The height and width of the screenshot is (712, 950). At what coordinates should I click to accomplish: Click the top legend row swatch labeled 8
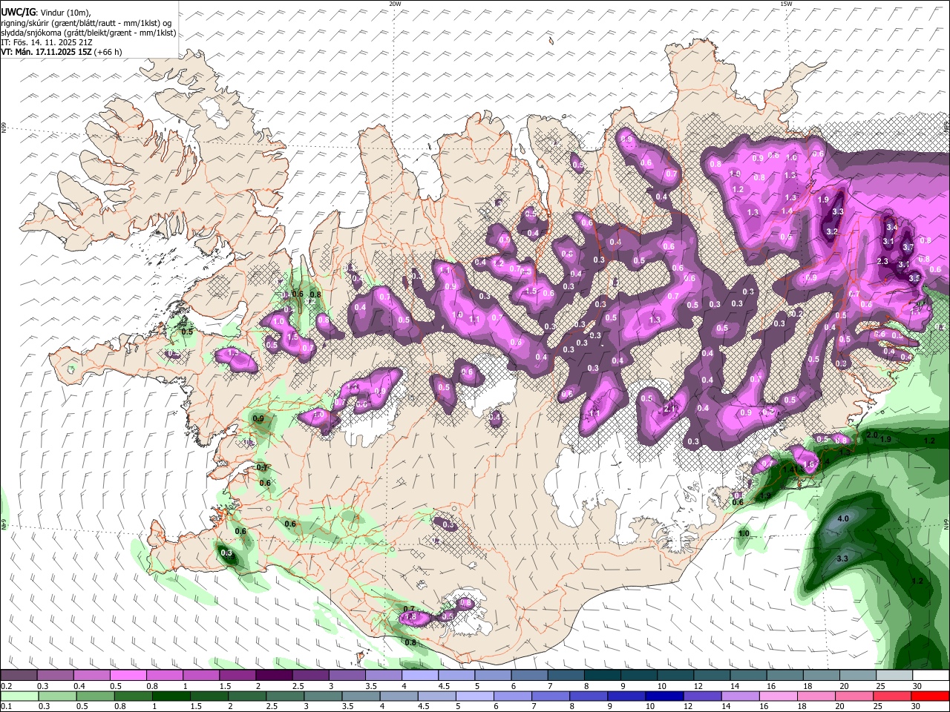click(x=602, y=676)
